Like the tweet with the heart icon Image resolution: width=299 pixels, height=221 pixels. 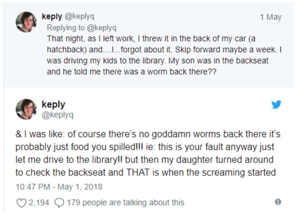(x=21, y=203)
